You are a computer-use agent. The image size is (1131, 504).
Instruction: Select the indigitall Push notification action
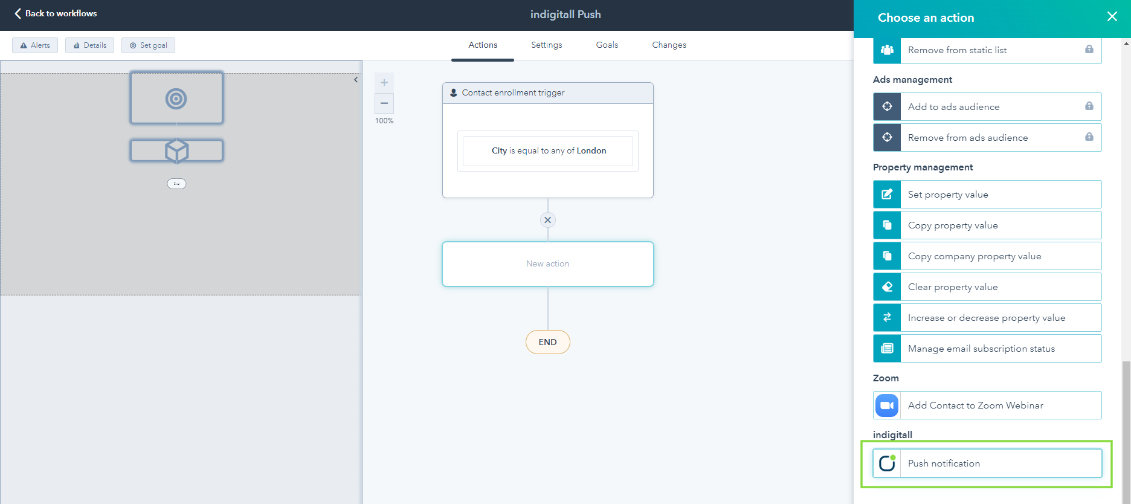point(987,464)
